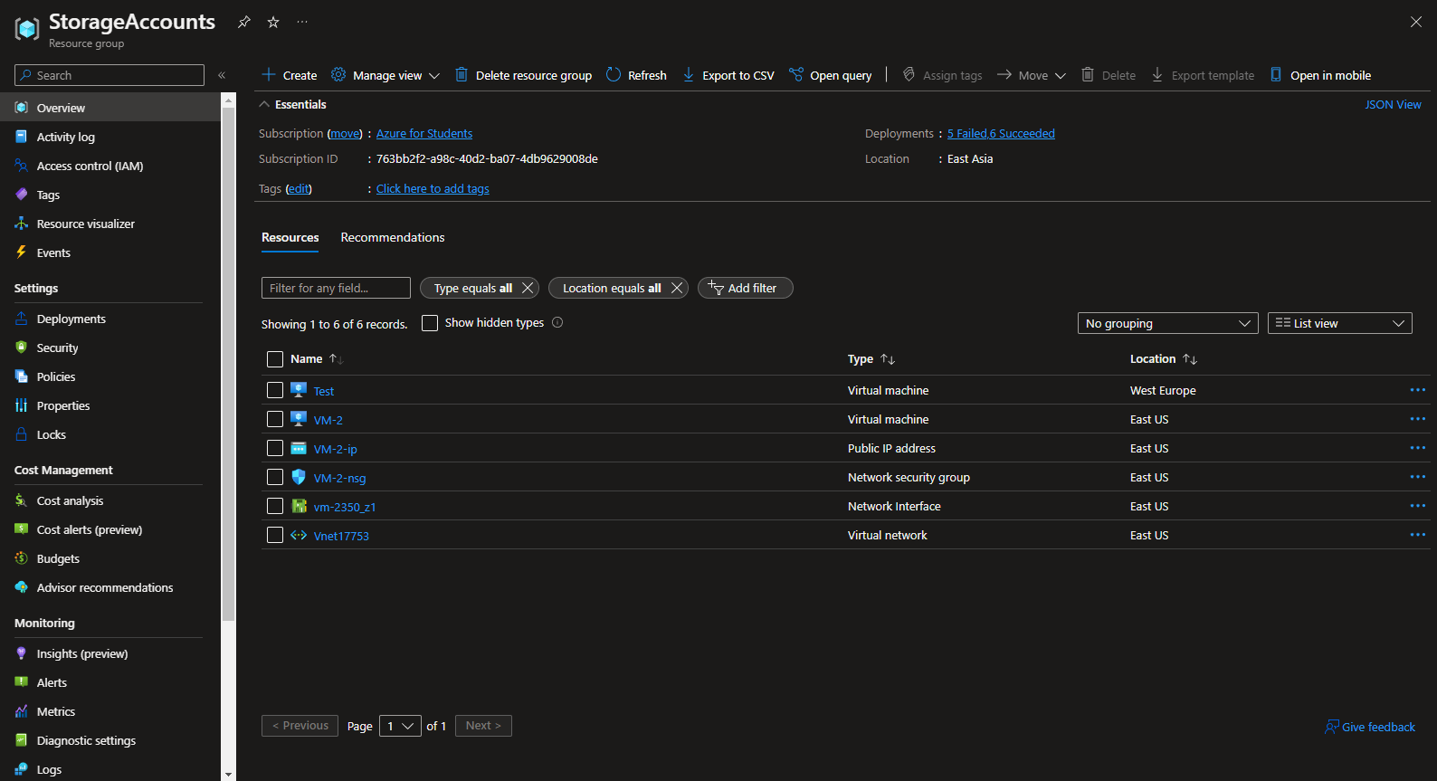Switch to the Recommendations tab
The height and width of the screenshot is (781, 1437).
point(393,237)
